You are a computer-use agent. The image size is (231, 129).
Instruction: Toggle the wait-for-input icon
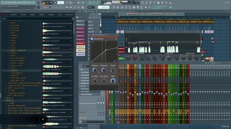(x=71, y=3)
